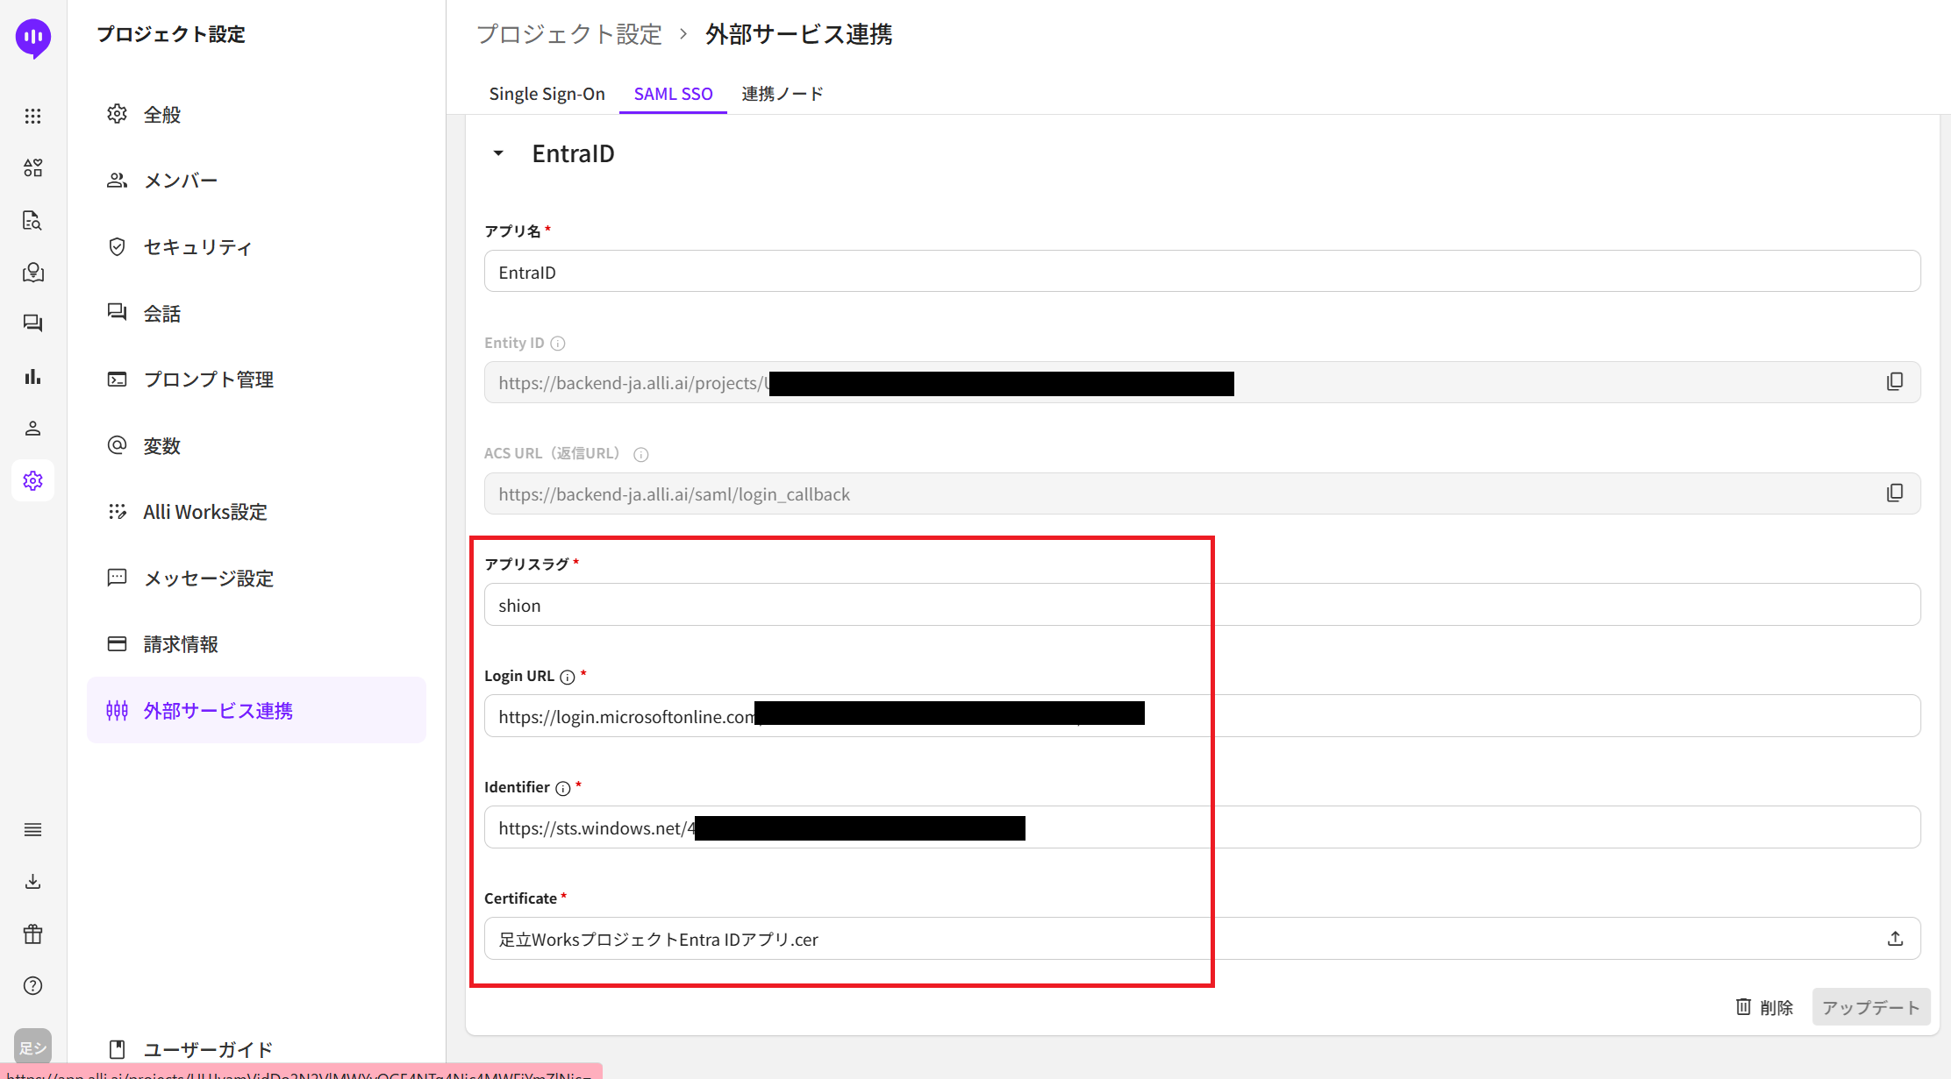Copy the ACS URL value

1894,493
